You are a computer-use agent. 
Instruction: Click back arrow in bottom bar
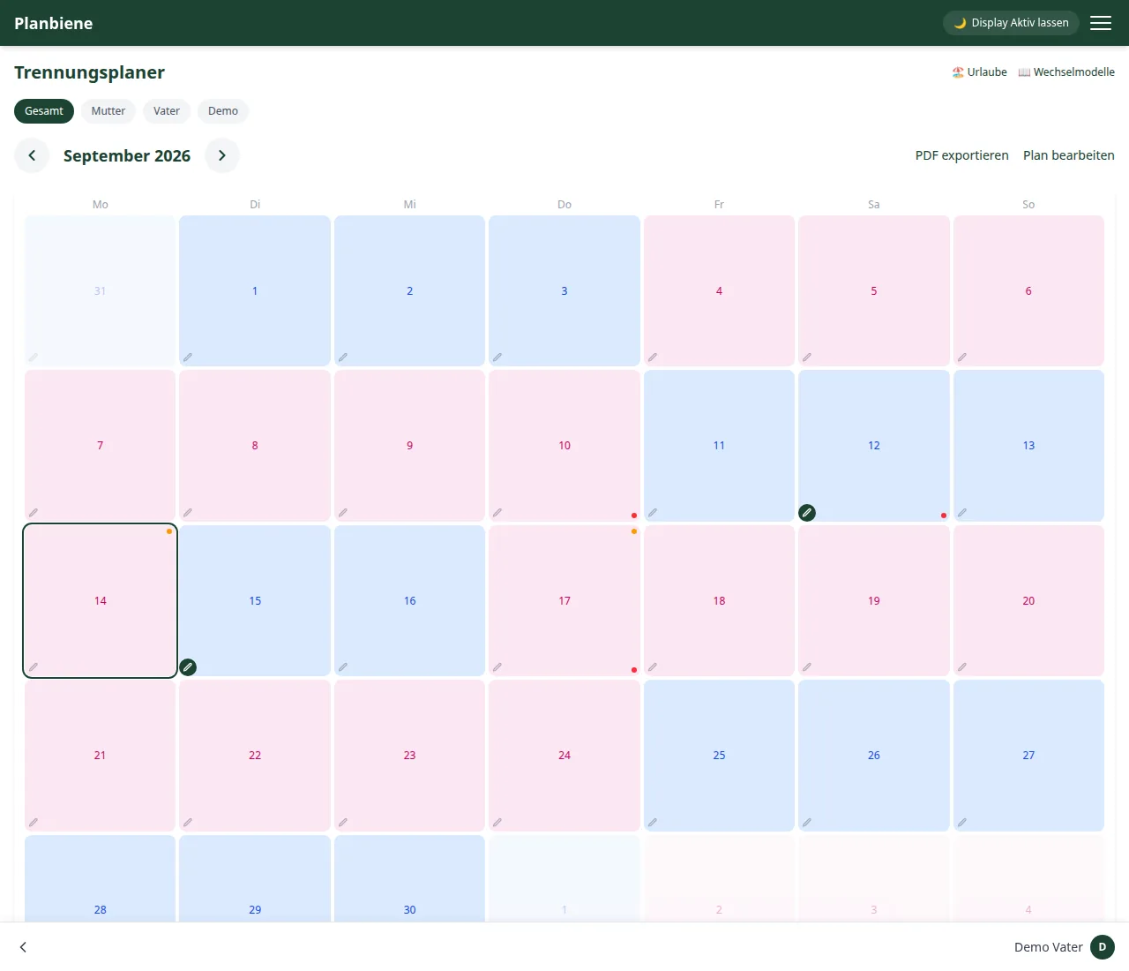tap(23, 947)
